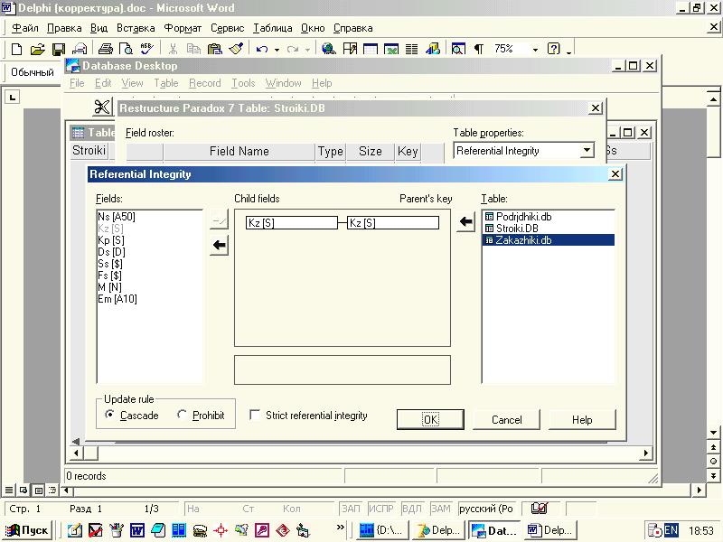The width and height of the screenshot is (723, 542).
Task: Open the Справка menu
Action: pyautogui.click(x=352, y=28)
